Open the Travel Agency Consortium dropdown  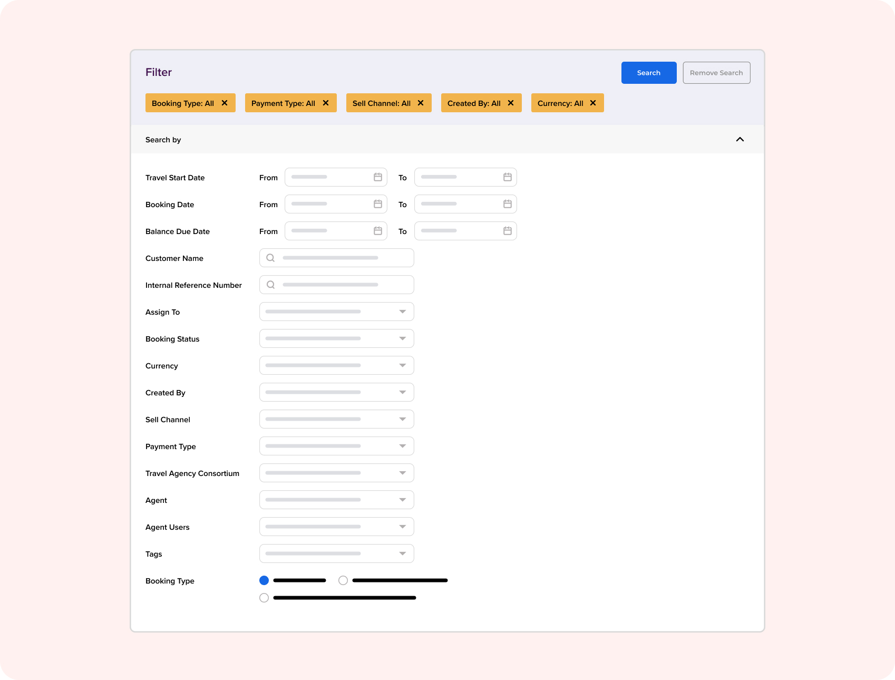[x=402, y=473]
